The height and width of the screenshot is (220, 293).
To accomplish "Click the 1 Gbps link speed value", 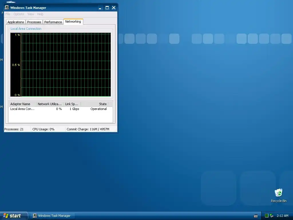I will coord(74,109).
